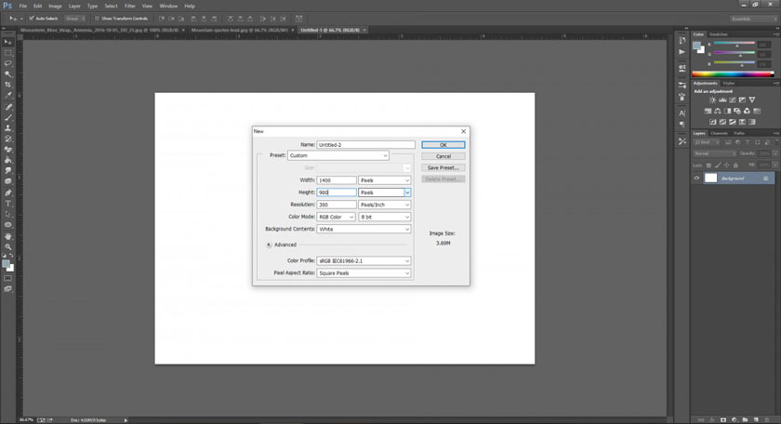Select the Clone Stamp tool
The image size is (781, 424).
click(x=8, y=128)
